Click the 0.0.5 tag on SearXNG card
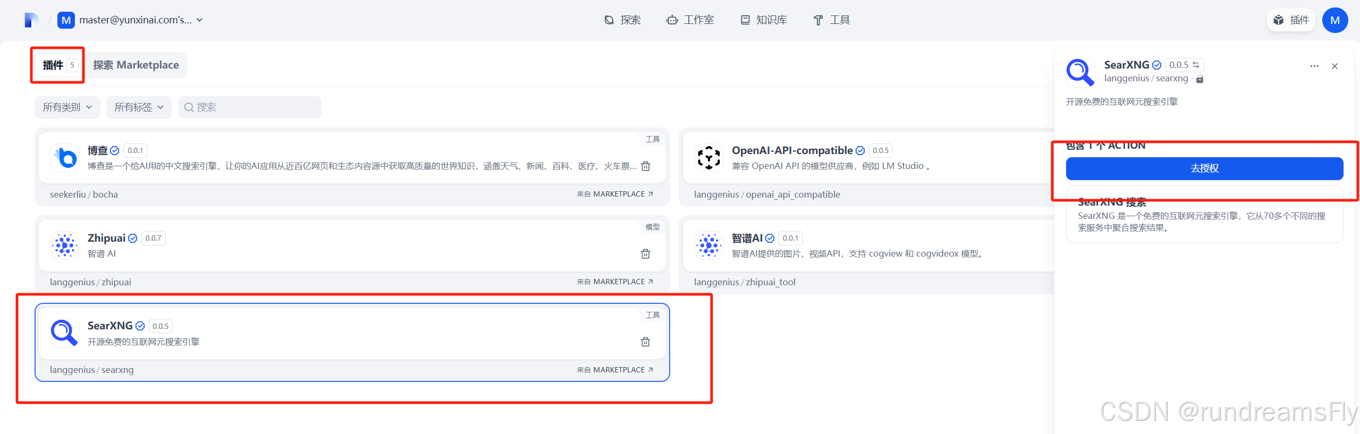 tap(161, 326)
